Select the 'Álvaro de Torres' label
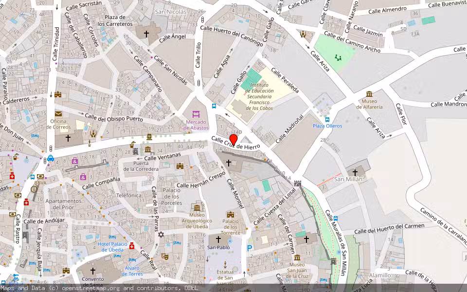The image size is (467, 292). click(132, 271)
